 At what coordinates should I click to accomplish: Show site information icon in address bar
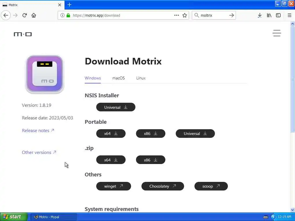(x=62, y=15)
